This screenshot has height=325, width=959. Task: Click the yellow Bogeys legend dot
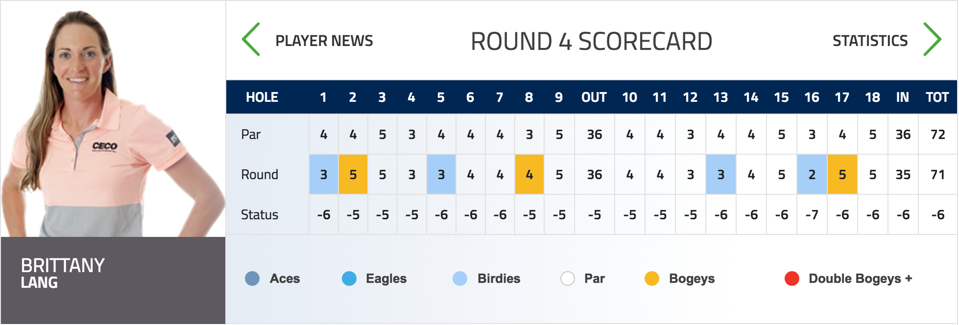point(652,279)
